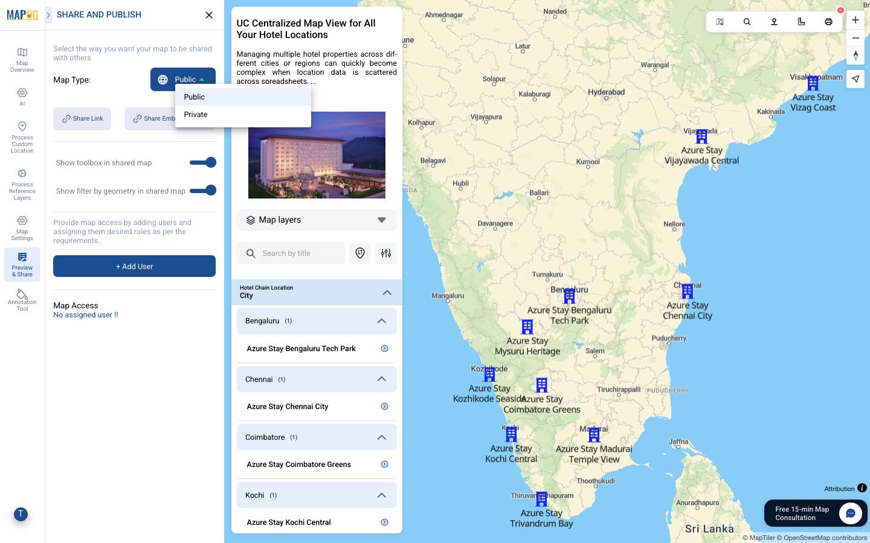870x543 pixels.
Task: Click the hotel building photo thumbnail
Action: pyautogui.click(x=317, y=155)
